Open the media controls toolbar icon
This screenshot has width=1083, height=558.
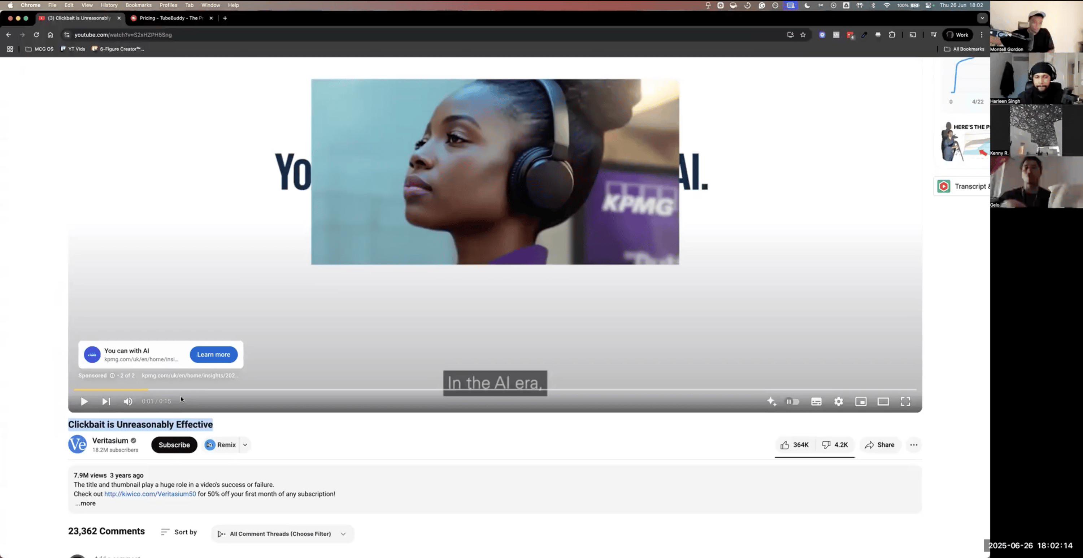coord(933,35)
